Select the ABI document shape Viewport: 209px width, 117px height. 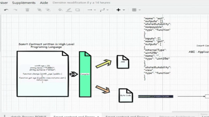[123, 62]
